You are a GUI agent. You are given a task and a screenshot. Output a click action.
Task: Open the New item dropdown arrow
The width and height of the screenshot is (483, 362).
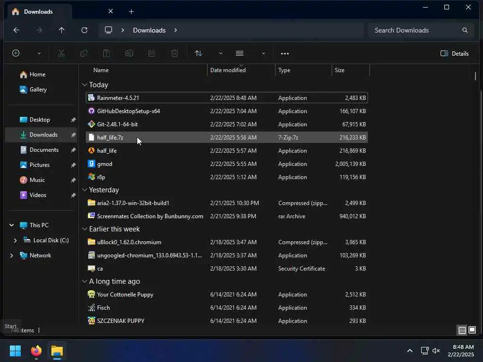pos(39,54)
